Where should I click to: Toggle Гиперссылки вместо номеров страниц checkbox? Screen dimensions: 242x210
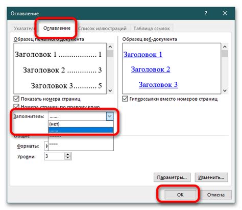(x=125, y=99)
